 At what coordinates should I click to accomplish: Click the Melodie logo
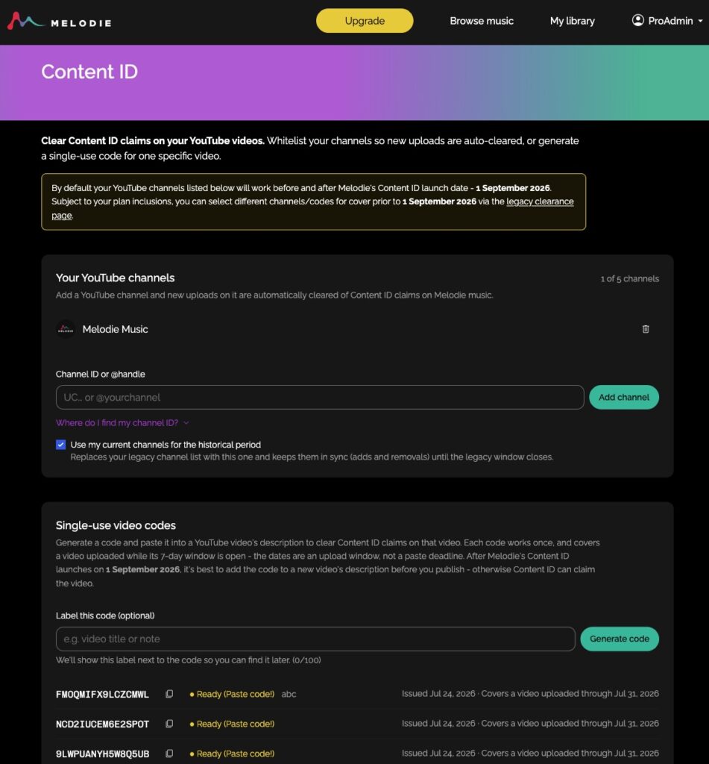60,21
